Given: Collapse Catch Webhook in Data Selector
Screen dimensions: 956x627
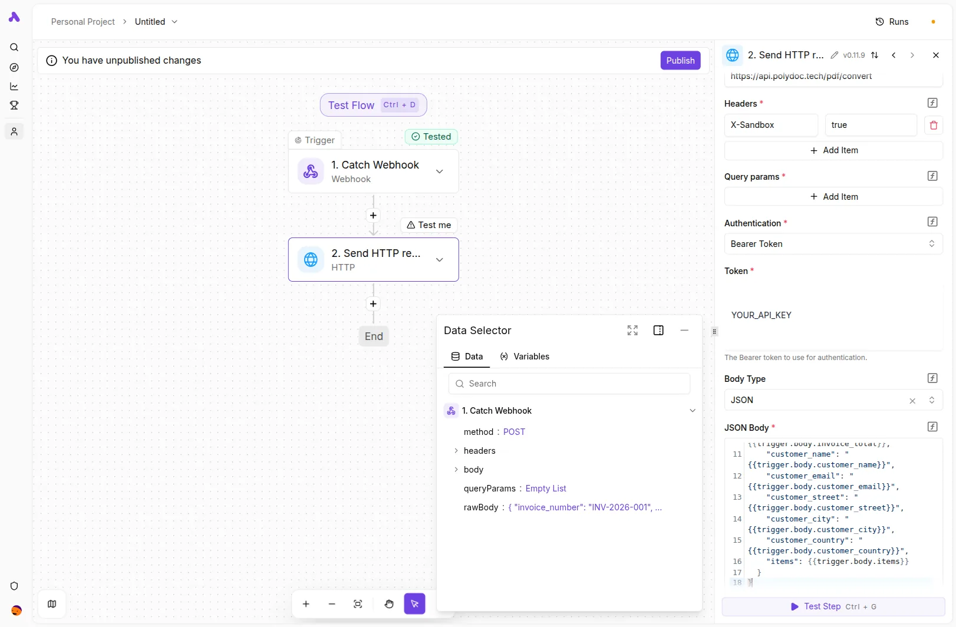Looking at the screenshot, I should tap(693, 411).
